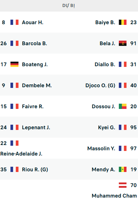The image size is (138, 200).
Task: Select player Massolin Y.
Action: click(x=101, y=149)
